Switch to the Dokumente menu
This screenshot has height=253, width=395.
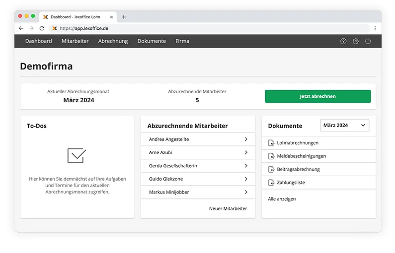point(152,41)
